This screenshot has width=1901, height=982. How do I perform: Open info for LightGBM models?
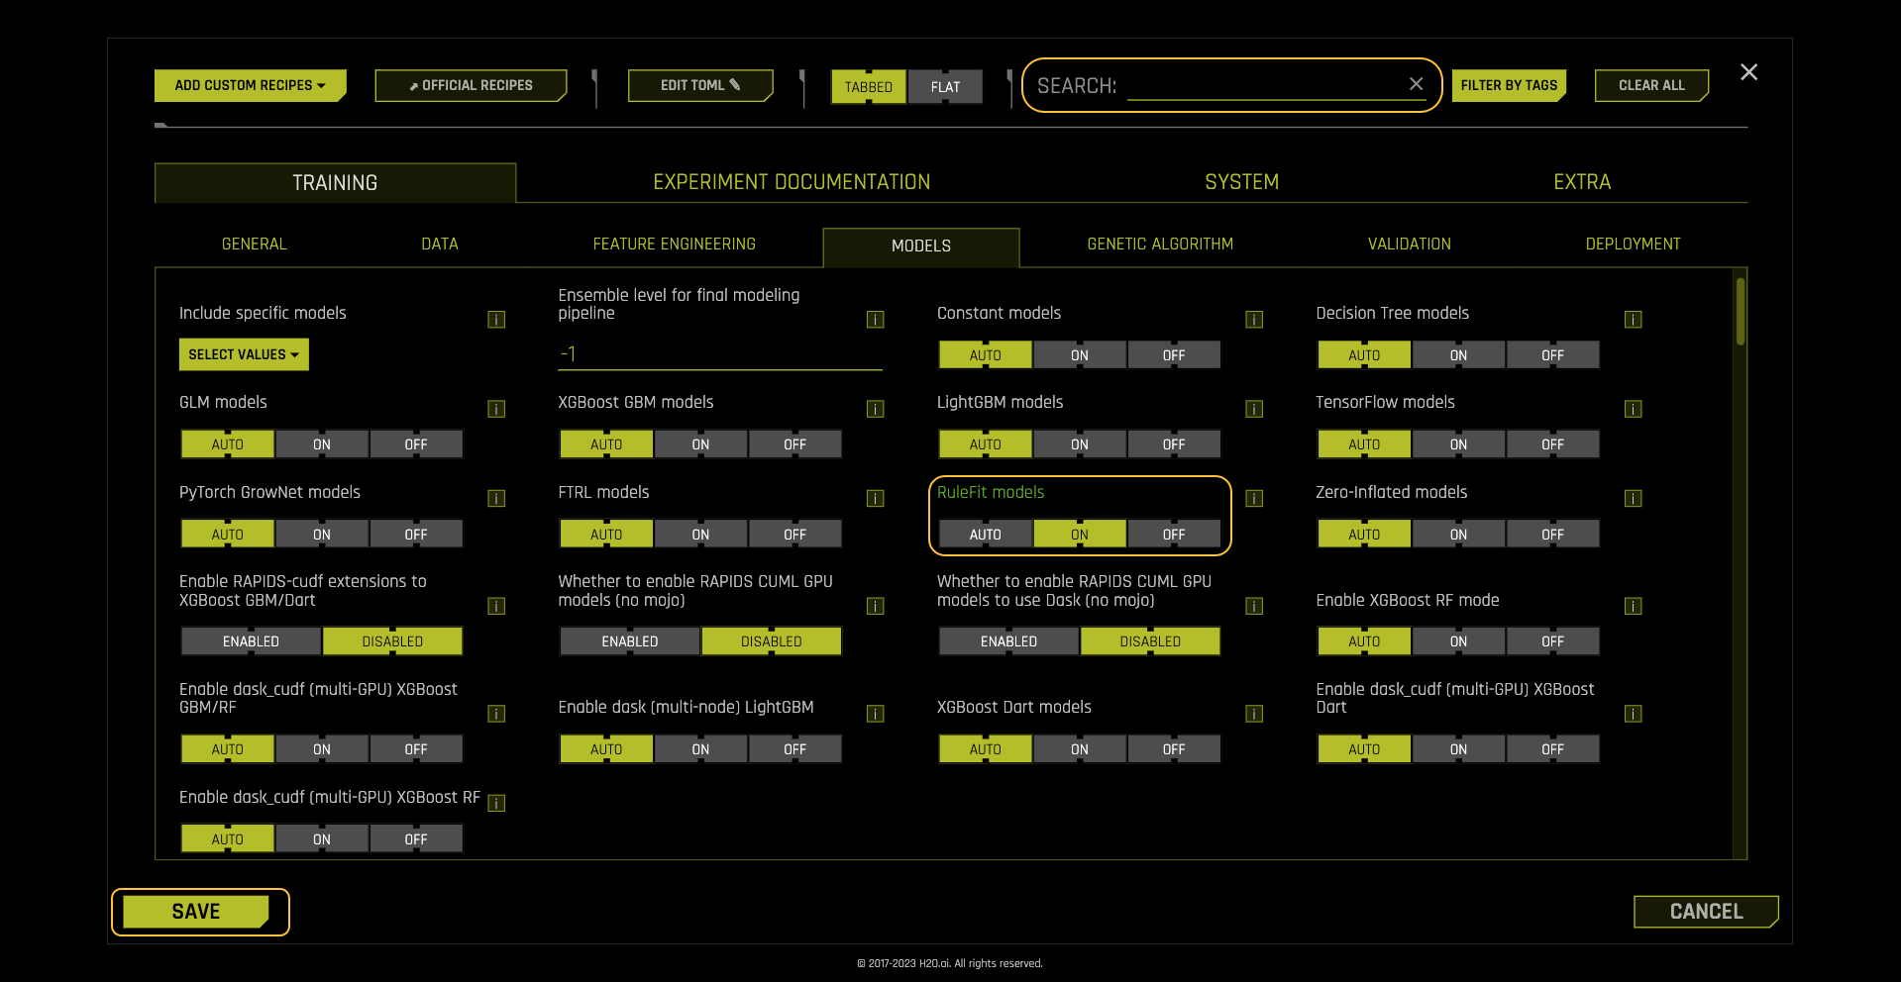pos(1254,409)
